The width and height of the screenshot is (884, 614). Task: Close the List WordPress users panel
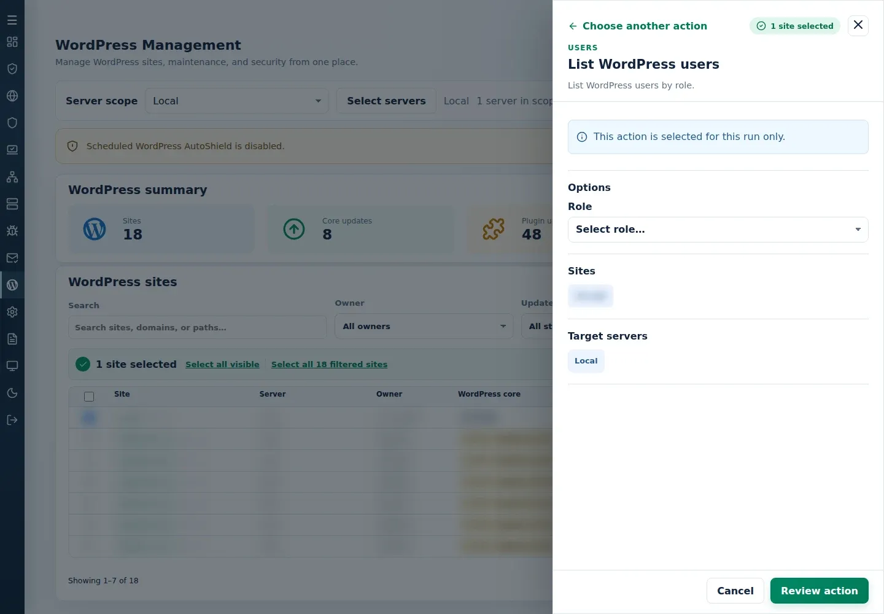pyautogui.click(x=858, y=25)
